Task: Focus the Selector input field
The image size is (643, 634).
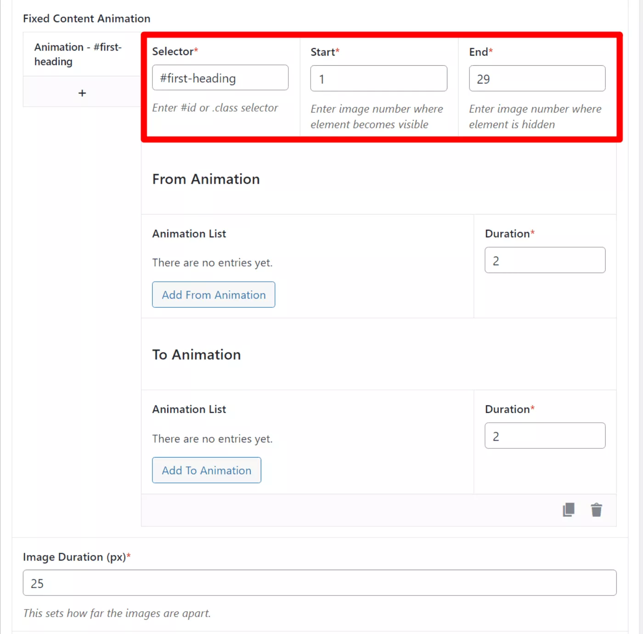Action: 220,78
